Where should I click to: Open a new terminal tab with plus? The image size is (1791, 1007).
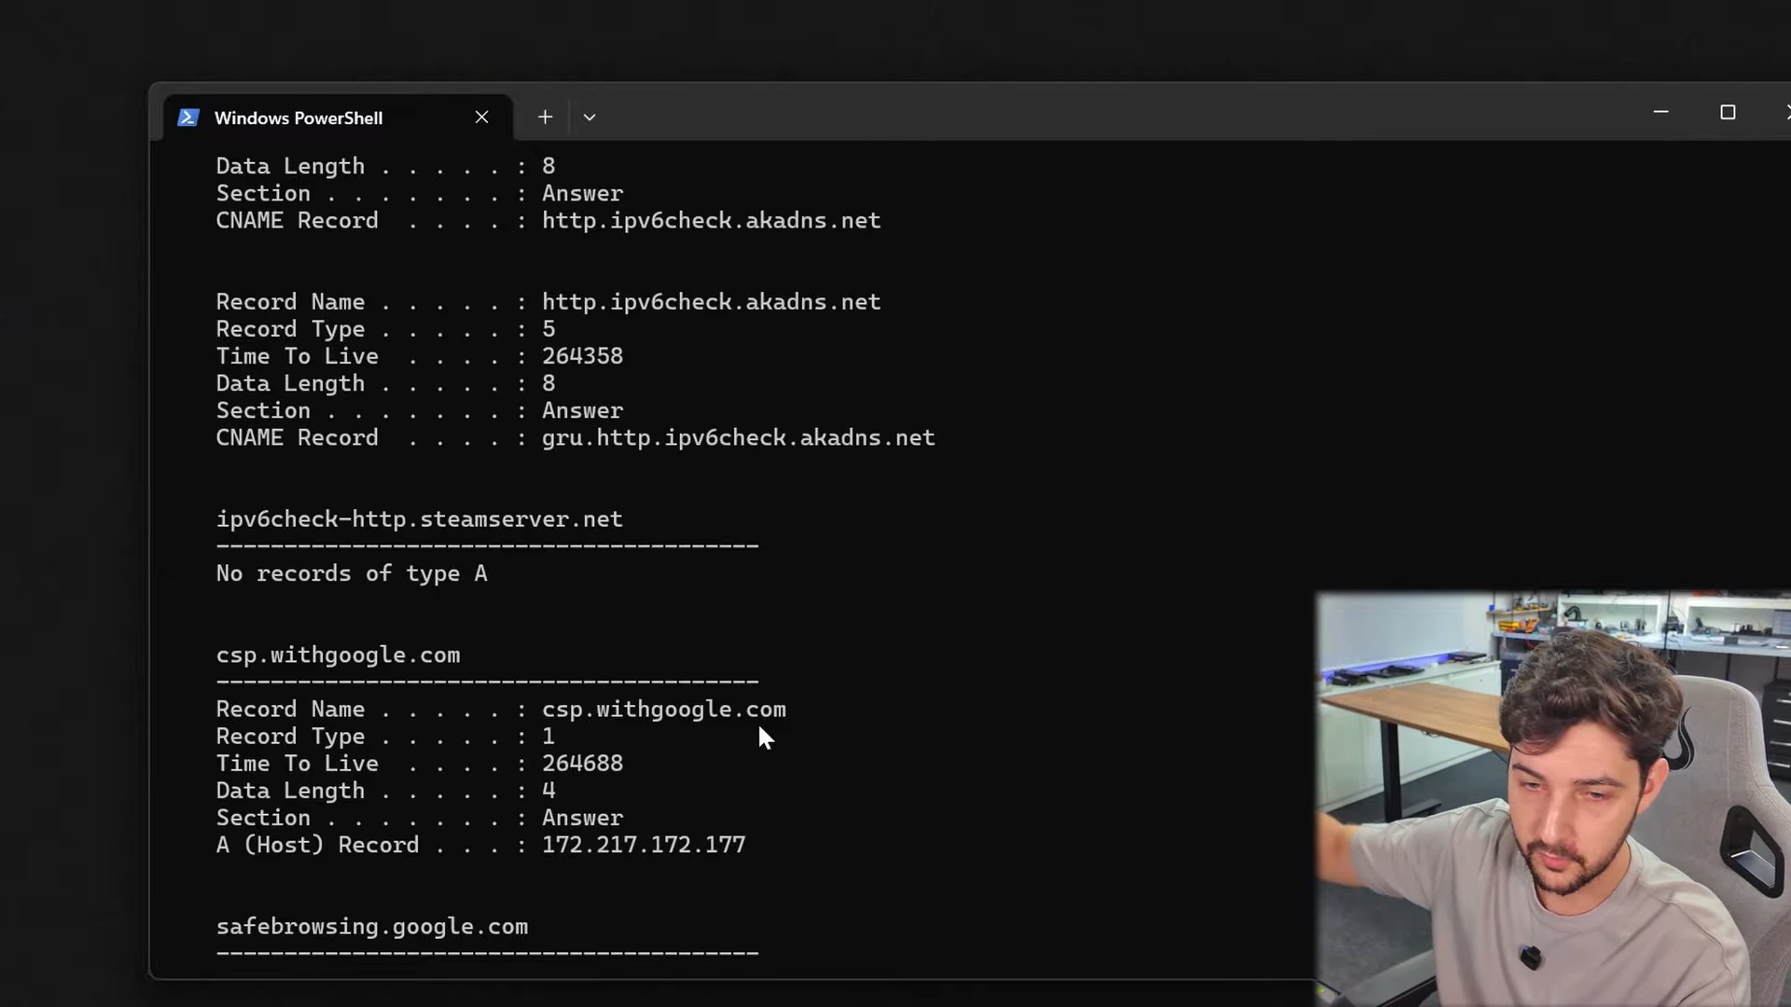pyautogui.click(x=545, y=117)
